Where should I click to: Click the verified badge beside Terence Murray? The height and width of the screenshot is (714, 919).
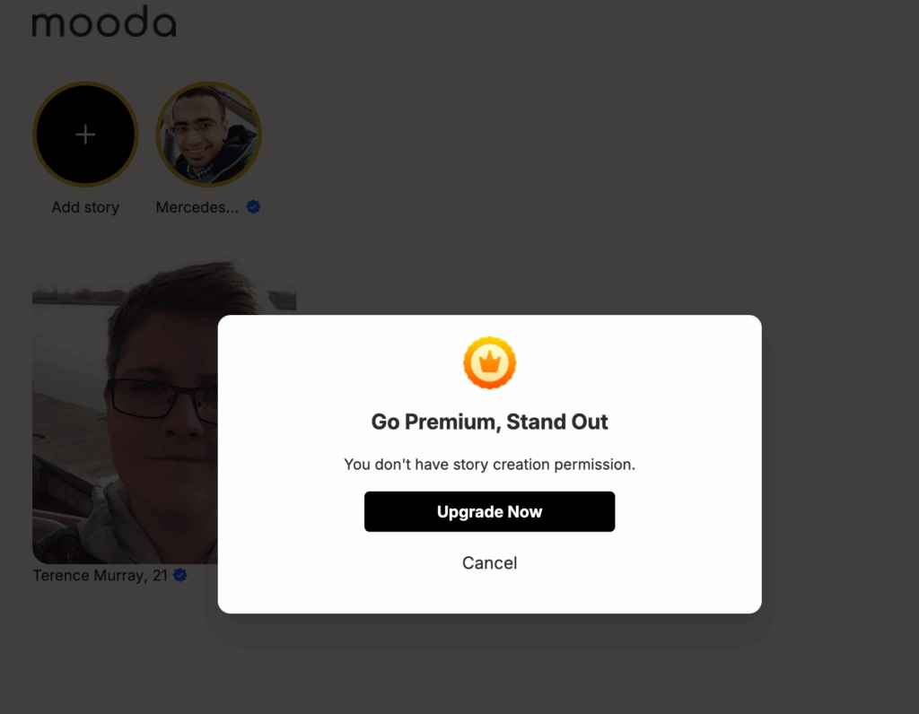click(180, 575)
